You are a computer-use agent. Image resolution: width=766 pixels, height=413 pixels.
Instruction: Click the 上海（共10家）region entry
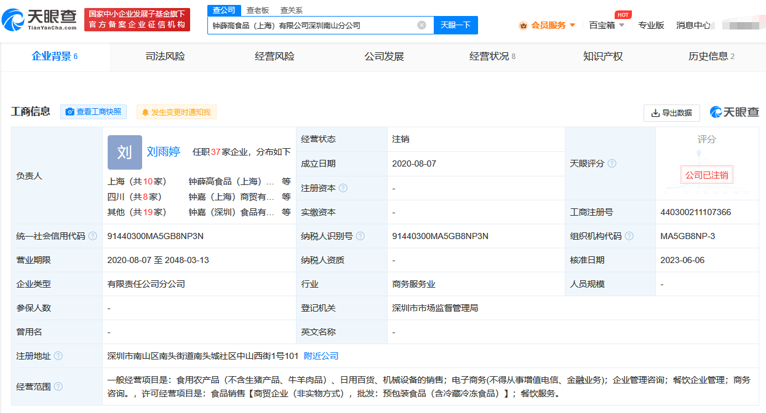click(x=137, y=181)
